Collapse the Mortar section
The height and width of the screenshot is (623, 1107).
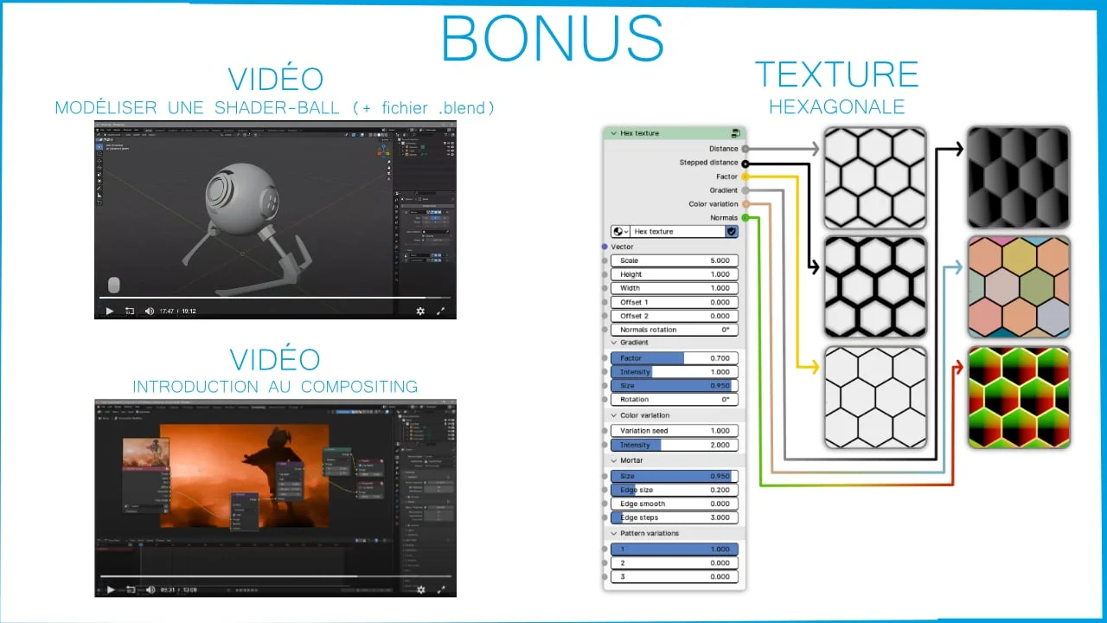point(613,460)
